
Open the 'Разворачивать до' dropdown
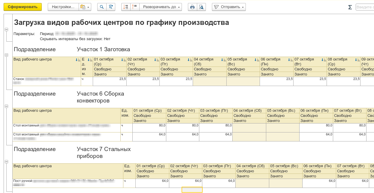pos(162,7)
